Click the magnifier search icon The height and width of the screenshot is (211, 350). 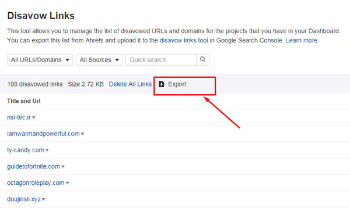(202, 60)
